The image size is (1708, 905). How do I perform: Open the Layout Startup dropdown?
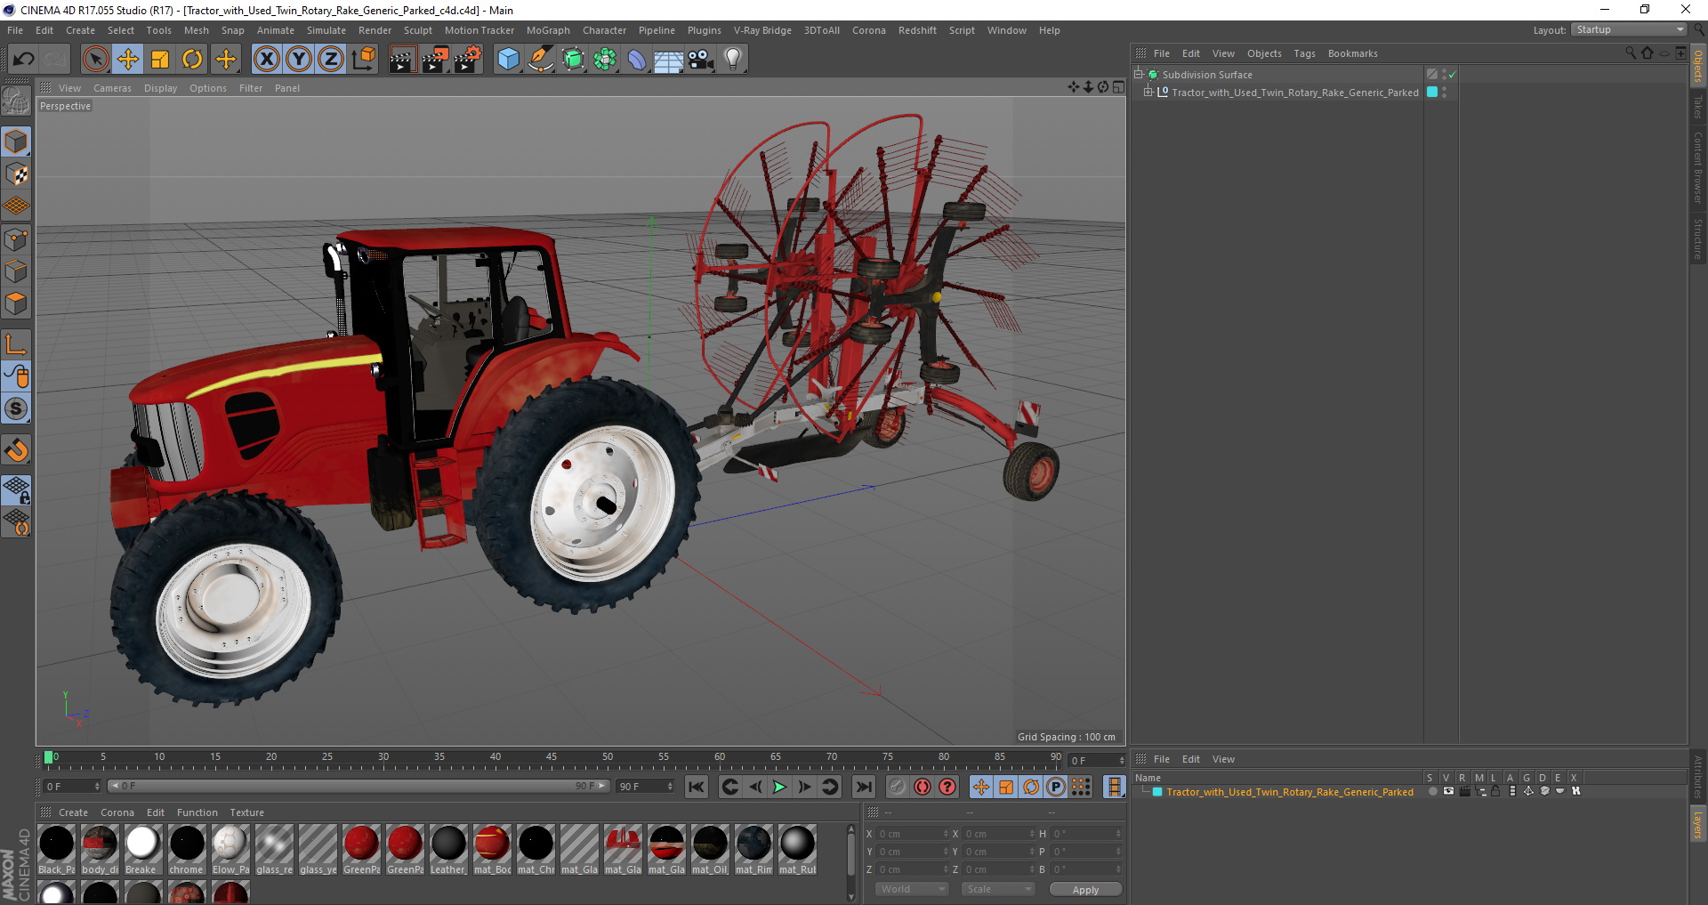(x=1629, y=29)
